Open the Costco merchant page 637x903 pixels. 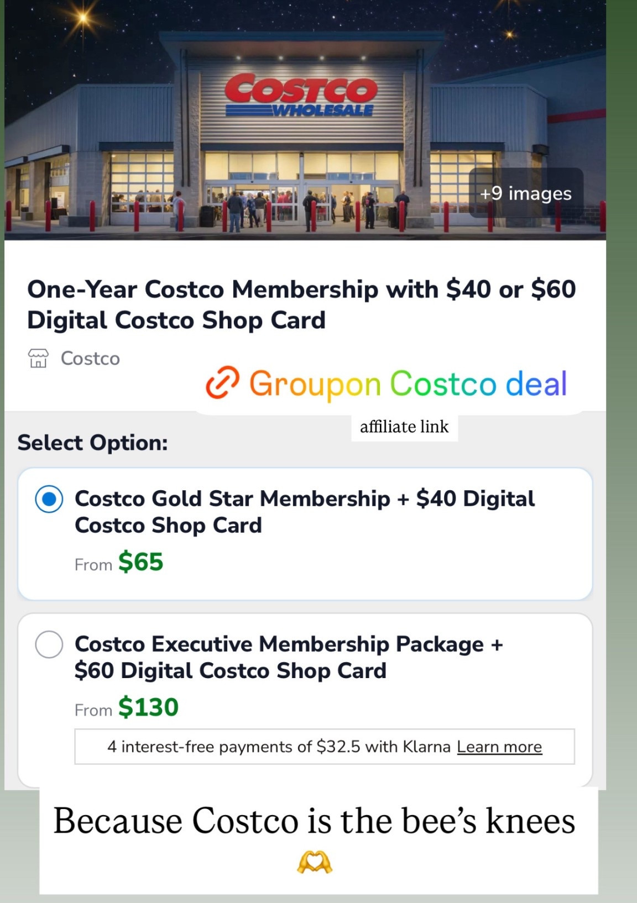tap(90, 358)
